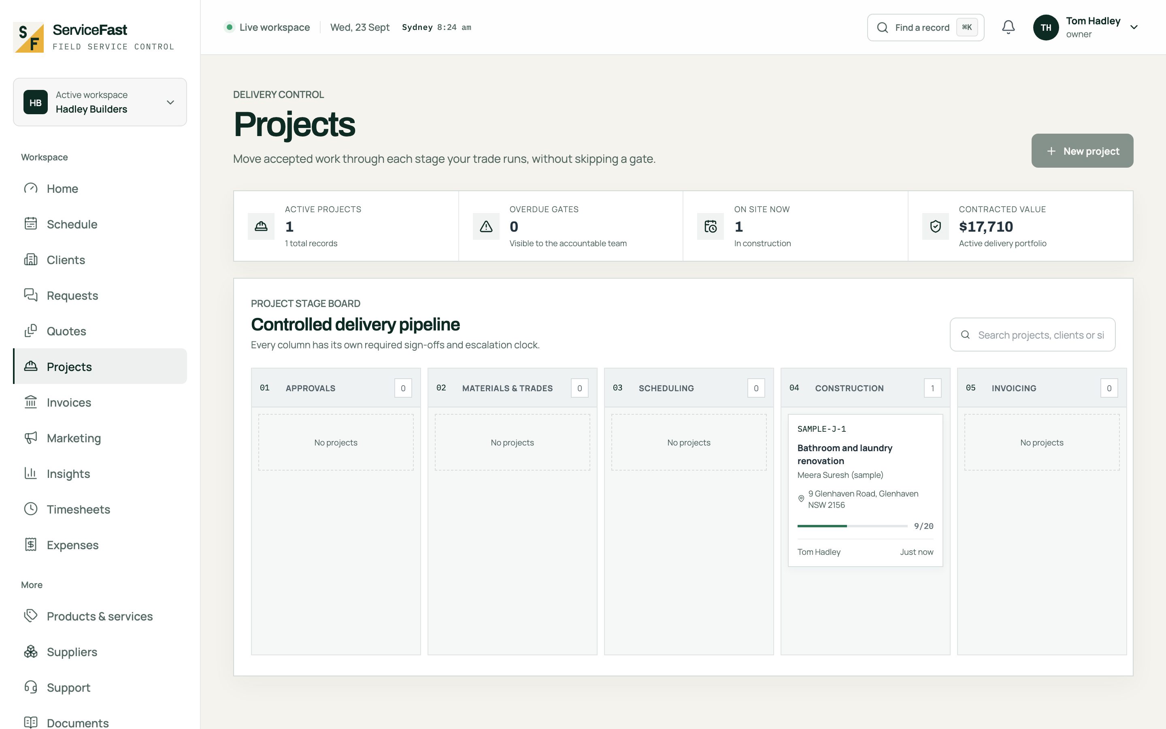This screenshot has width=1166, height=729.
Task: Click the Materials & Trades column header
Action: 512,388
